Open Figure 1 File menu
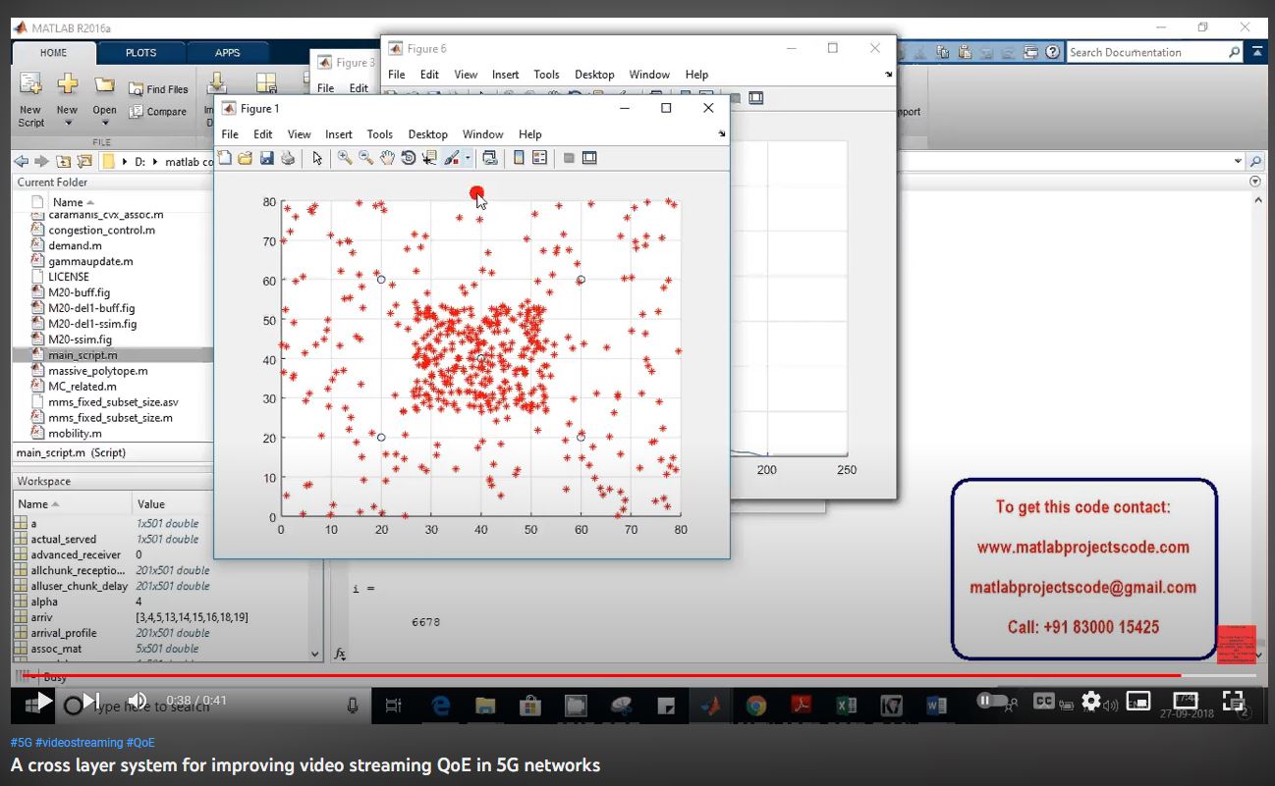 point(230,134)
